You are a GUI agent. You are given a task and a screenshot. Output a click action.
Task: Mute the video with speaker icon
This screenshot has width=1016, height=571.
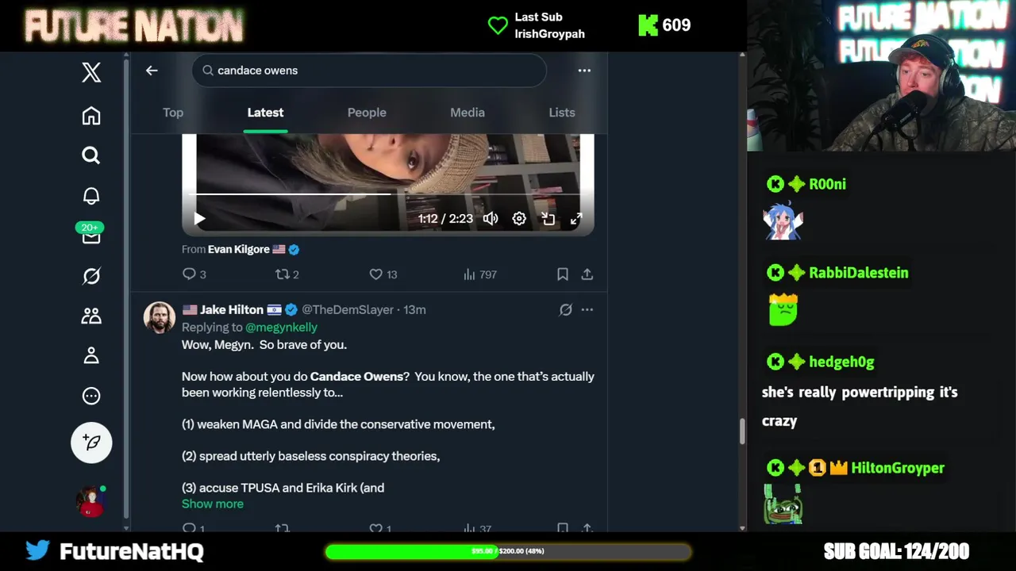click(491, 219)
